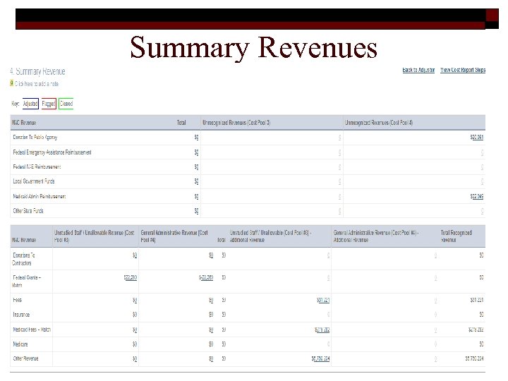Click Fees row Unstudied Staff Cost Pool #3 $0
The height and width of the screenshot is (381, 508).
(135, 301)
